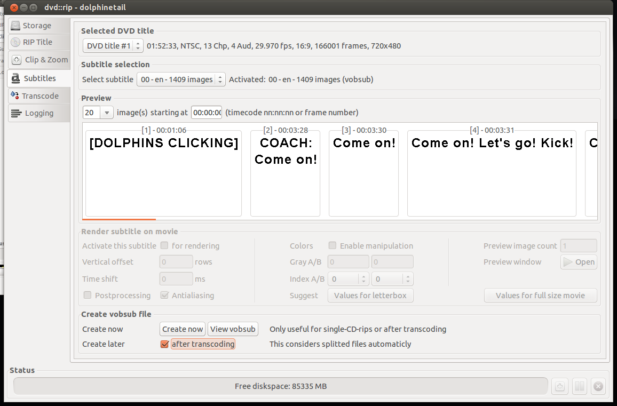This screenshot has height=406, width=617.
Task: Tick the 'Enable manipulation' colors checkbox
Action: point(332,246)
